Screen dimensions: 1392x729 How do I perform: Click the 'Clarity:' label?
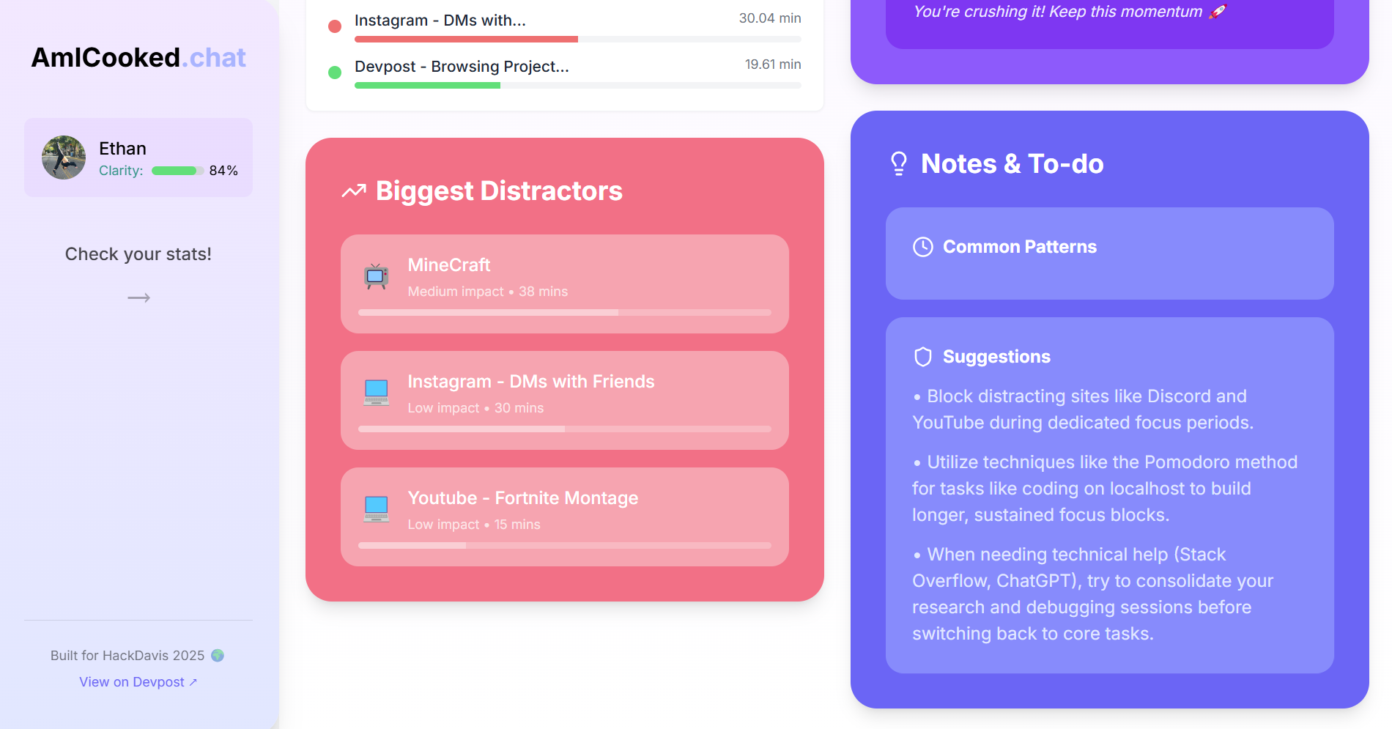(x=121, y=171)
